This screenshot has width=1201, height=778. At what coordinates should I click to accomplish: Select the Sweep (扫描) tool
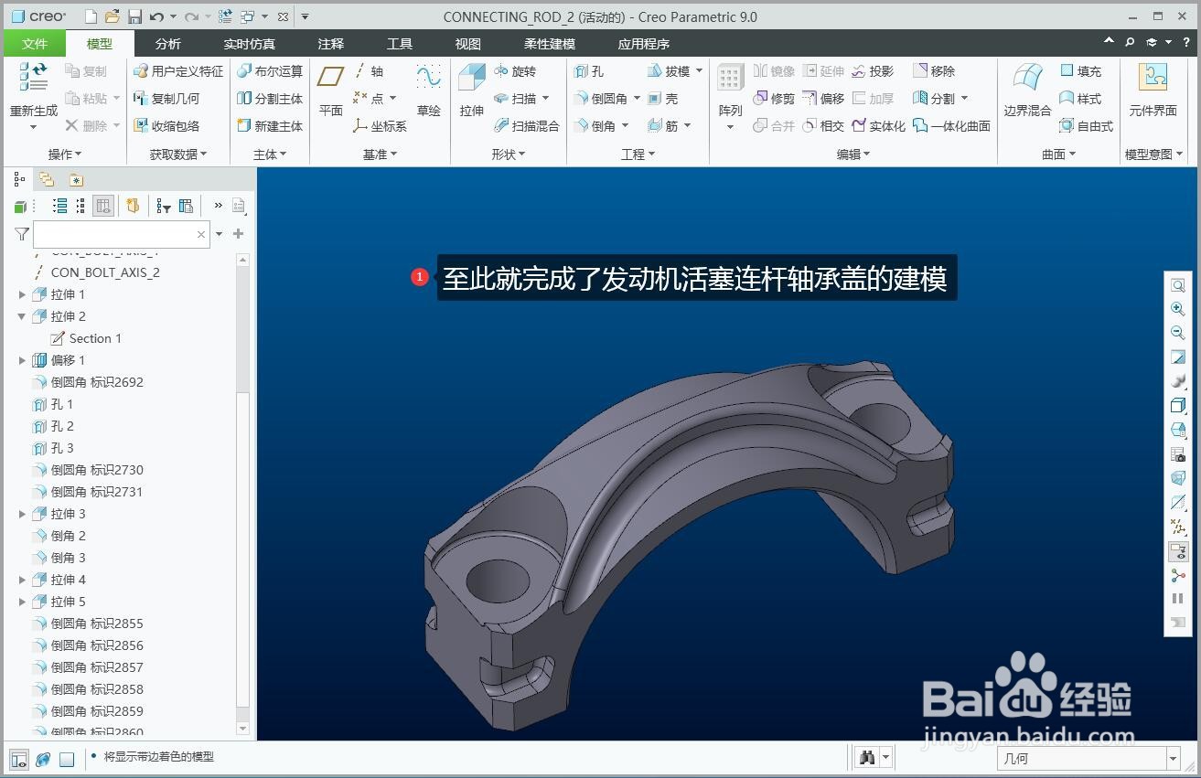click(515, 99)
